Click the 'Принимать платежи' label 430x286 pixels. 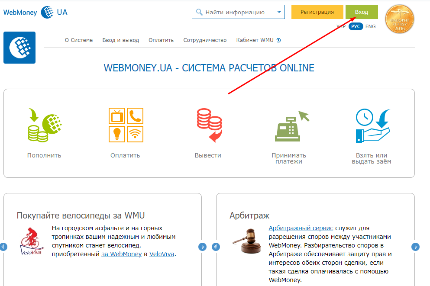click(x=289, y=158)
